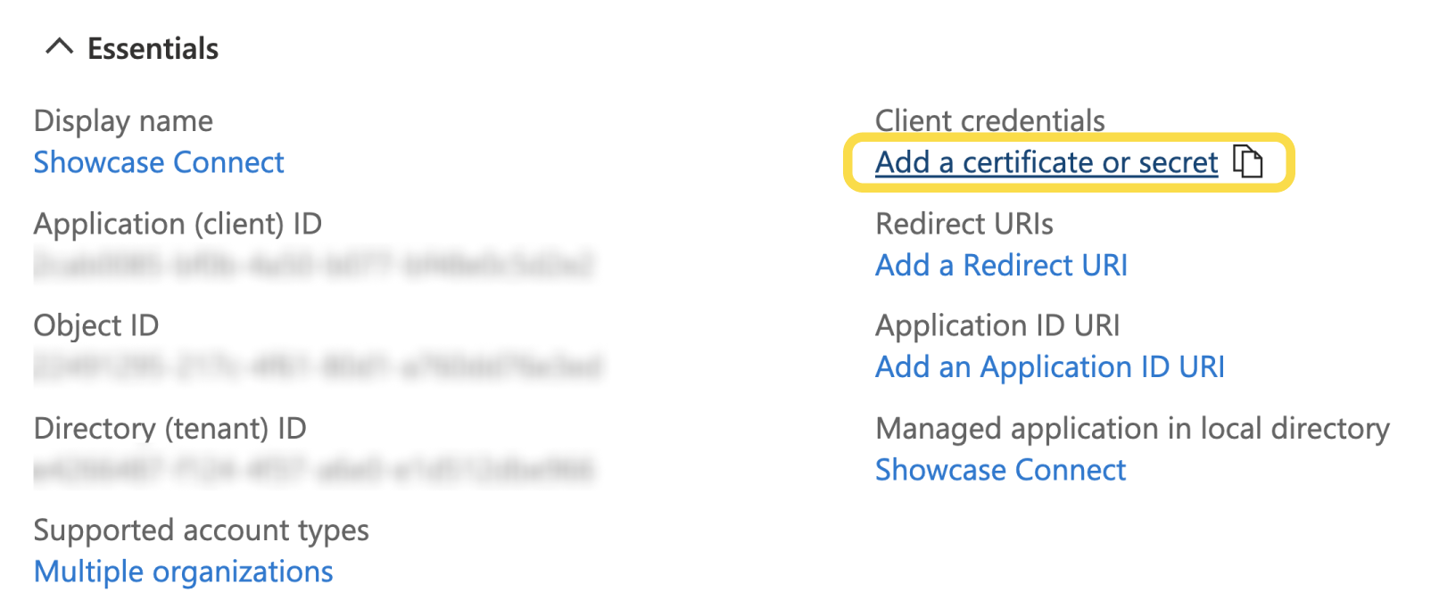The height and width of the screenshot is (600, 1431).
Task: Open Multiple organizations account types link
Action: (x=183, y=571)
